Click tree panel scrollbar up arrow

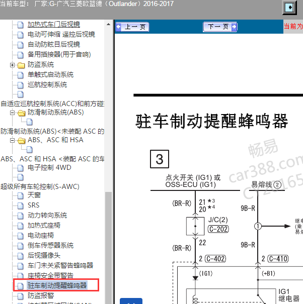click(x=108, y=25)
